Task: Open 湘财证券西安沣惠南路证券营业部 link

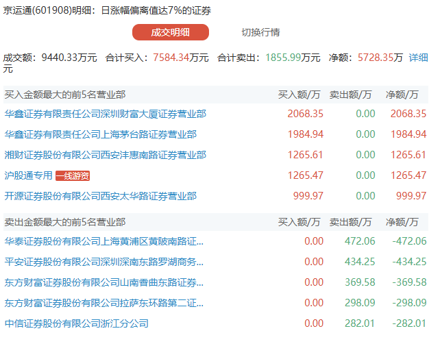Action: 106,155
